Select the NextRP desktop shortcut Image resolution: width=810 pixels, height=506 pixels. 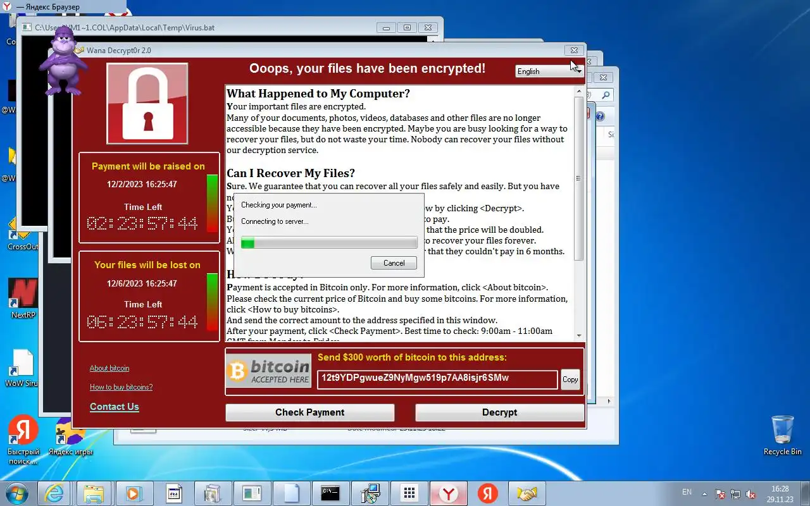[23, 299]
